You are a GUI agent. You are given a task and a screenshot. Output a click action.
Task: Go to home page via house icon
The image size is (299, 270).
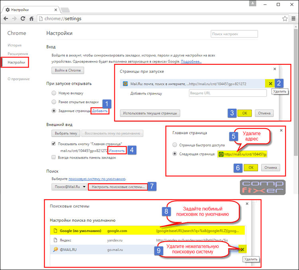click(x=31, y=18)
